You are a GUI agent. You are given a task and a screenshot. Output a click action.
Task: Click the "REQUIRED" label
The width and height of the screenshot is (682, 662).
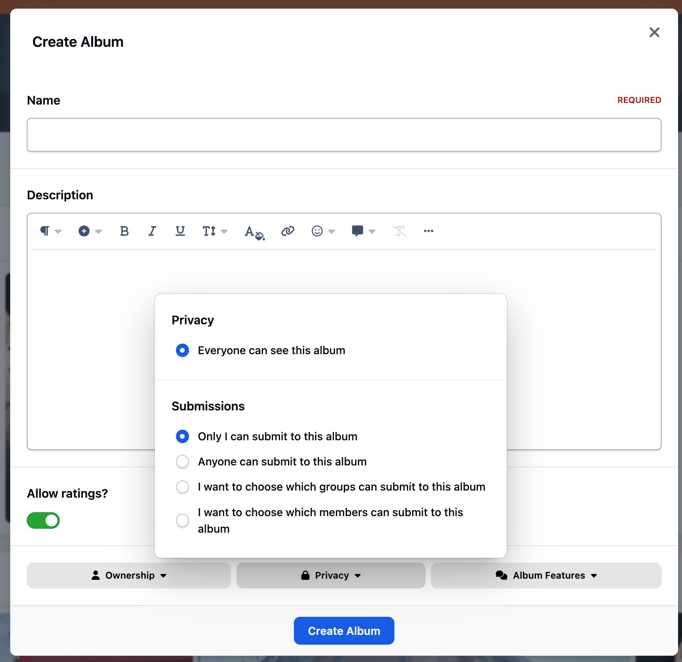point(639,100)
